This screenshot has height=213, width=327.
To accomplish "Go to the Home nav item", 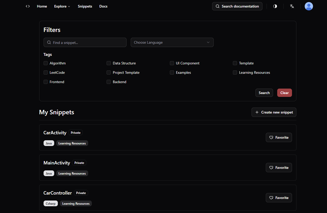I will (x=42, y=6).
